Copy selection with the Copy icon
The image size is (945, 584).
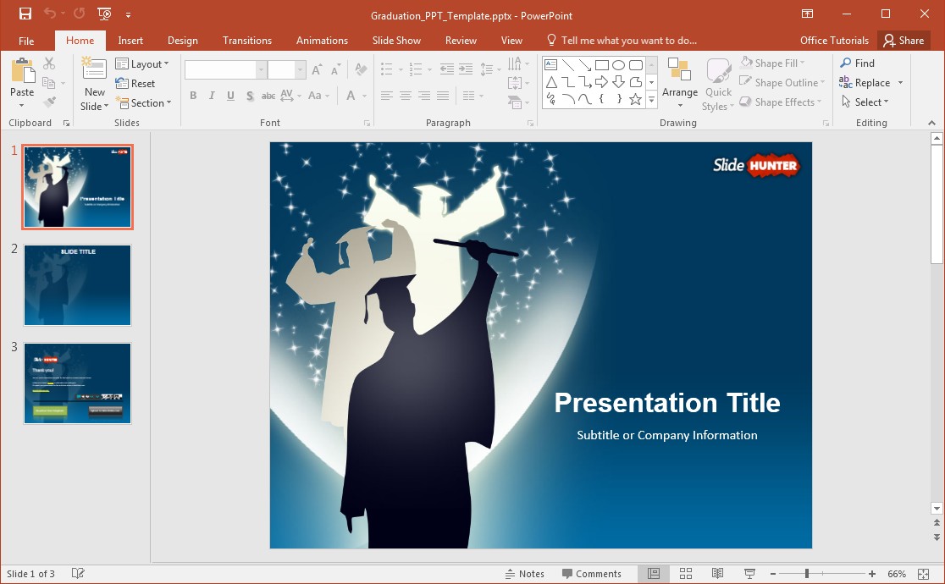49,83
